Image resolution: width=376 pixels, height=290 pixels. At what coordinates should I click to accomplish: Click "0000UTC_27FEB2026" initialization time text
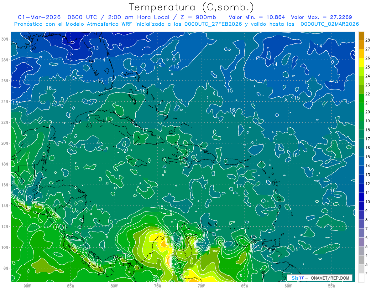(x=213, y=24)
